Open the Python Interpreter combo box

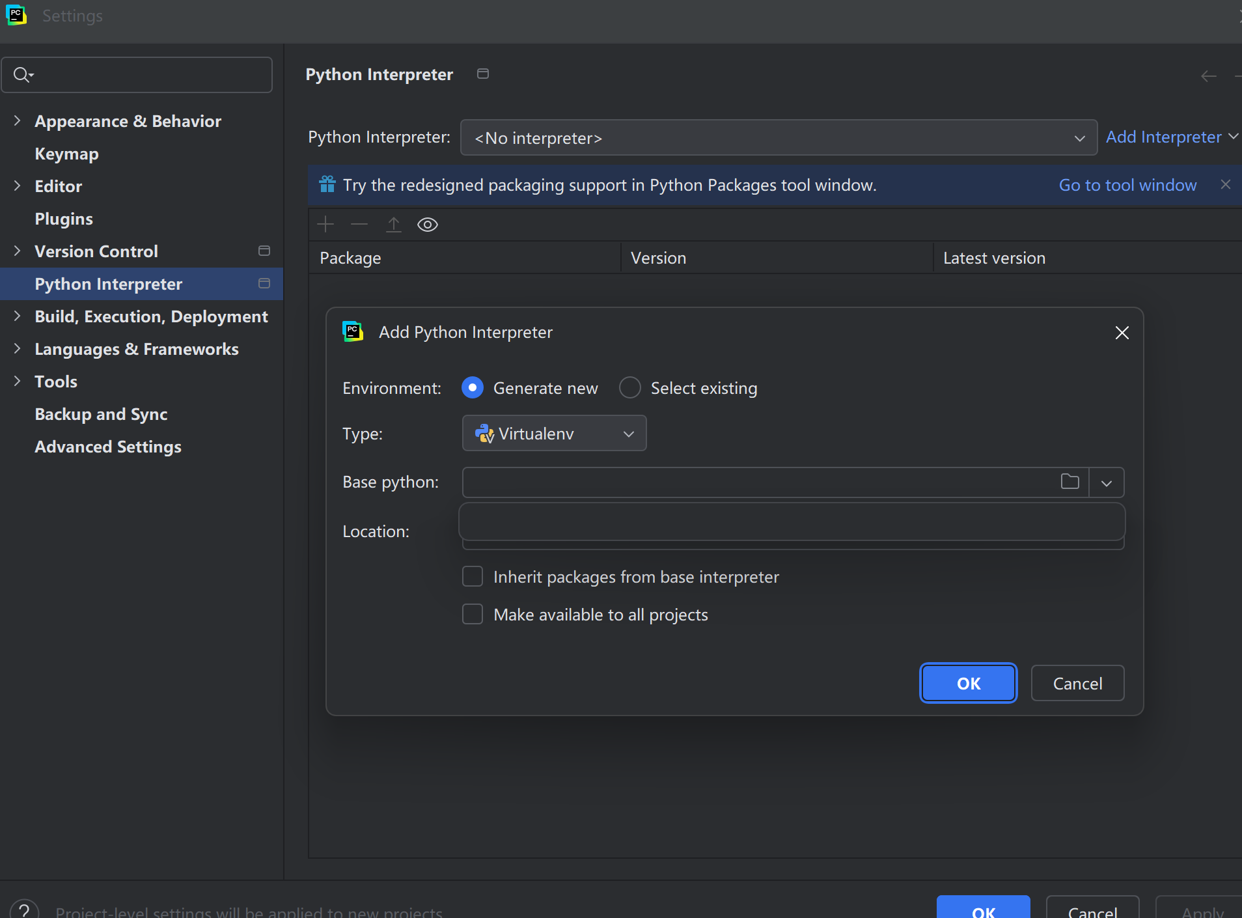[x=779, y=137]
